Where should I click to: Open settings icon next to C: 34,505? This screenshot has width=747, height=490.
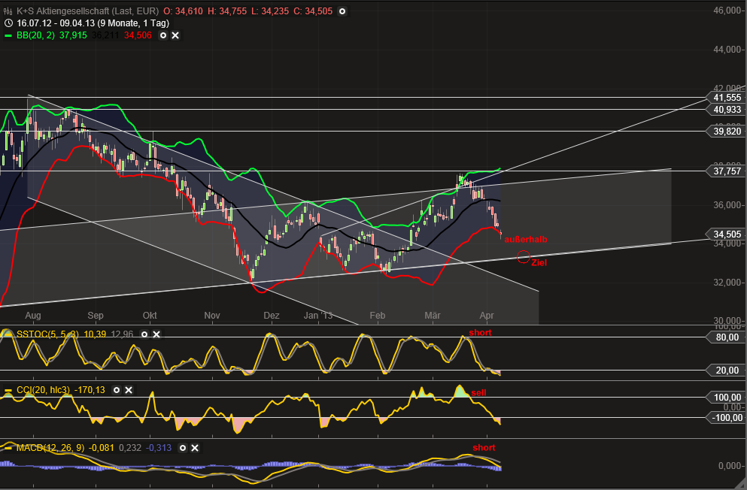(342, 11)
